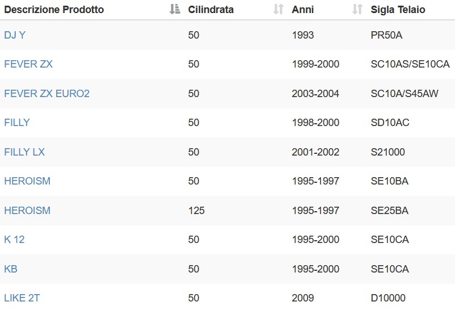The image size is (455, 310).
Task: Click sort arrows next to Cilindrata
Action: pos(279,9)
